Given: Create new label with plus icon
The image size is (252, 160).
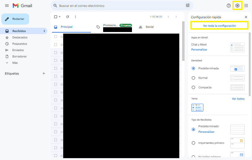Looking at the screenshot, I should [44, 74].
